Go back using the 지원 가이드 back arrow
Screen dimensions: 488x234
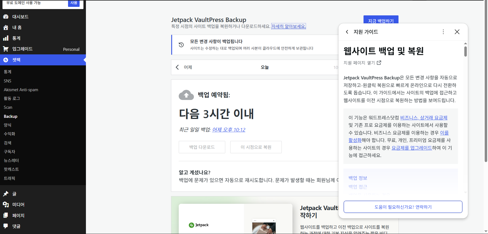coord(347,32)
